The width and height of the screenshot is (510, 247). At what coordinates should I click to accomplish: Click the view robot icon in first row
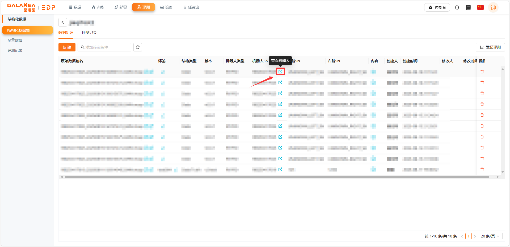coord(280,72)
